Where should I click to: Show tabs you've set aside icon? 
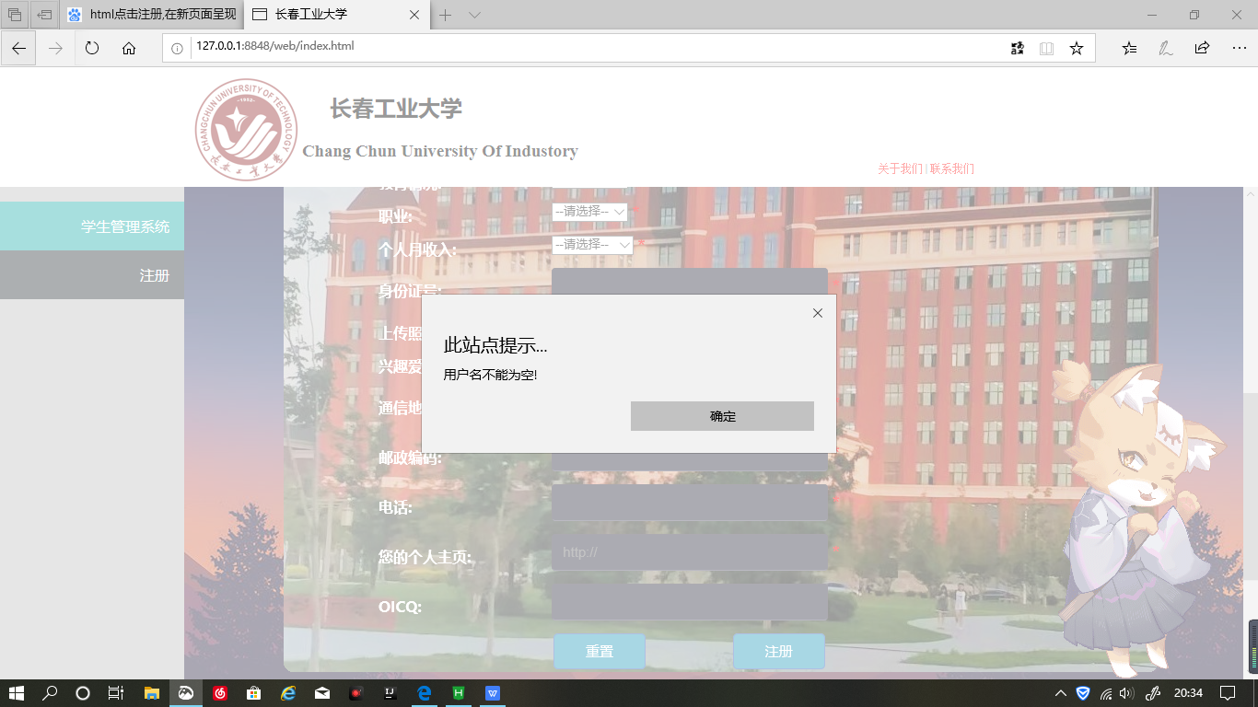coord(15,15)
